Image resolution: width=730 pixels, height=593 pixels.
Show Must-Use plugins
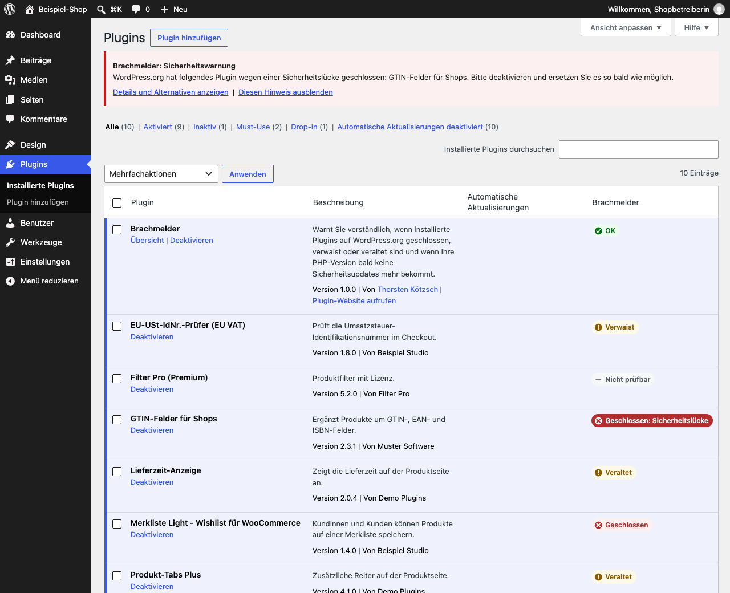click(253, 127)
